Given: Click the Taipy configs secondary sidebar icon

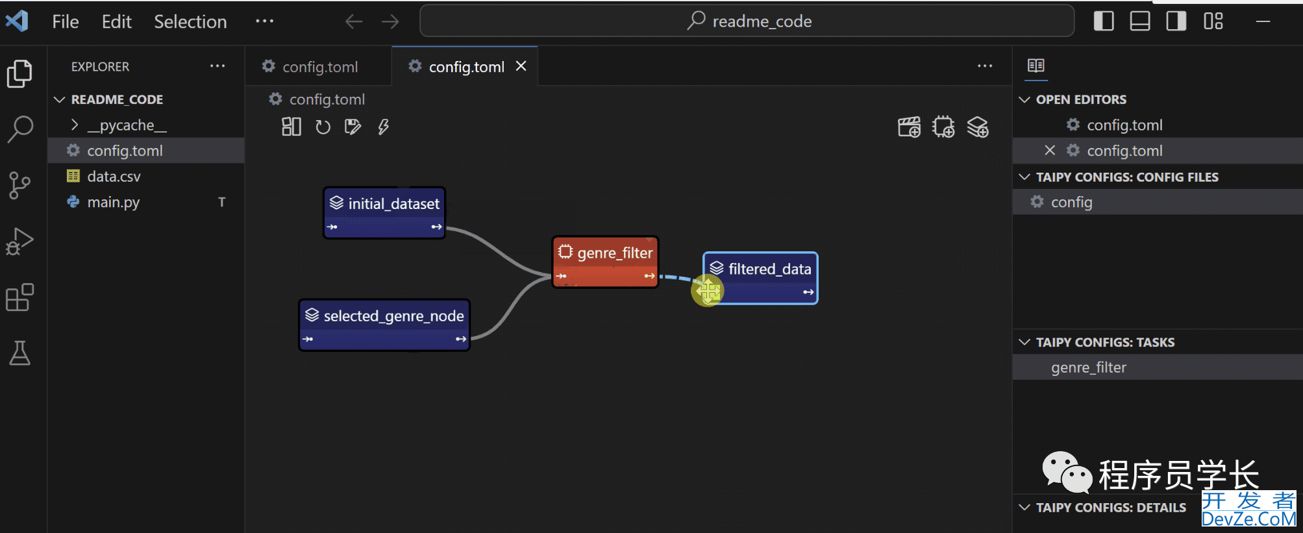Looking at the screenshot, I should click(1036, 66).
